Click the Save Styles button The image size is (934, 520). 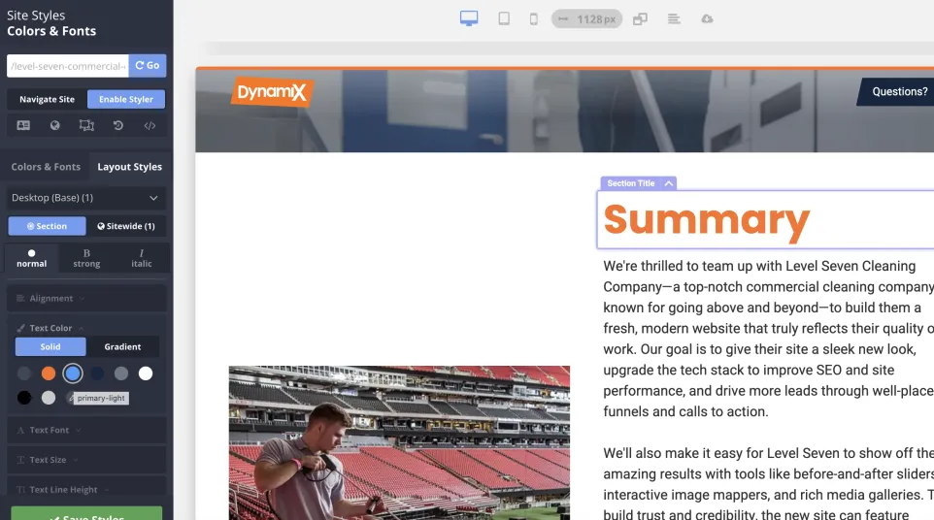coord(86,514)
